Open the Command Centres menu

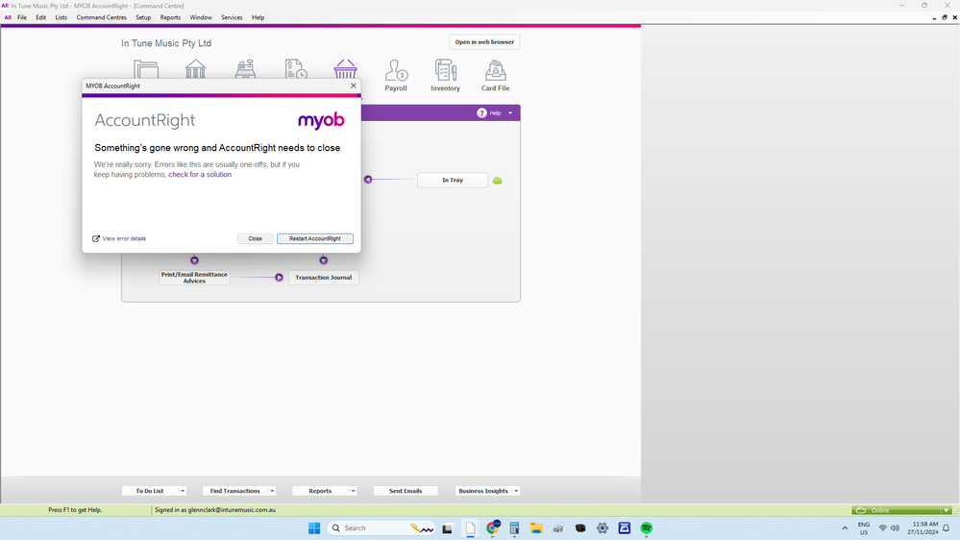[101, 17]
